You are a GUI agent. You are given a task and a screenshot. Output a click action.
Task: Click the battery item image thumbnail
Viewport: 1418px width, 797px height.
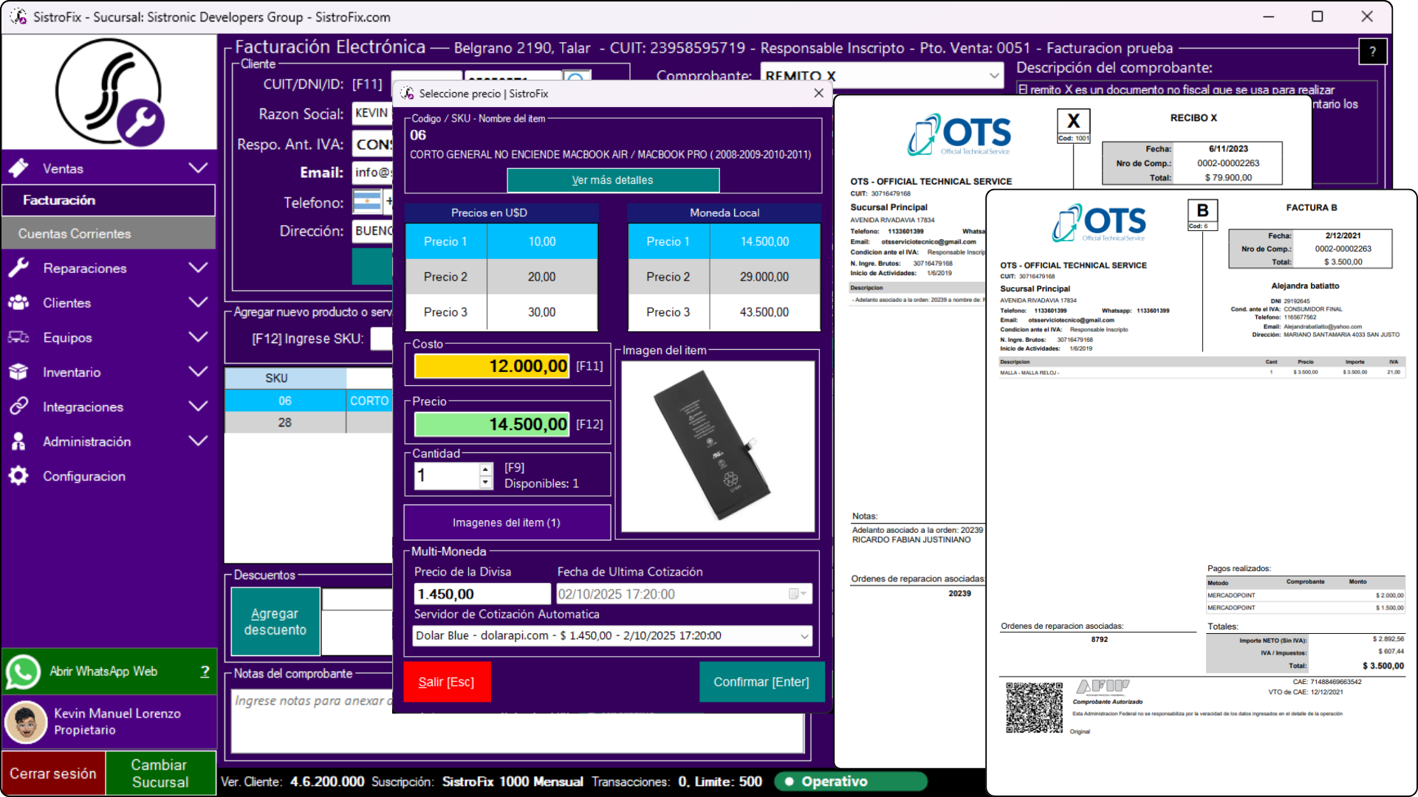[718, 446]
